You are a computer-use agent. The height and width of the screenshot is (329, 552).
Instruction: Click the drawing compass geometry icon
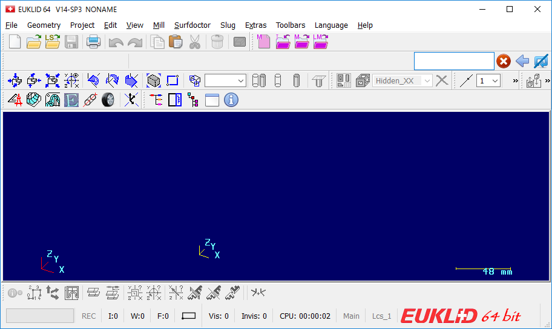[x=15, y=100]
